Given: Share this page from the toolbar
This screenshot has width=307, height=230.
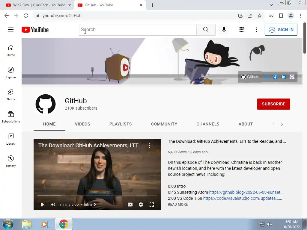Looking at the screenshot, I should [250, 16].
